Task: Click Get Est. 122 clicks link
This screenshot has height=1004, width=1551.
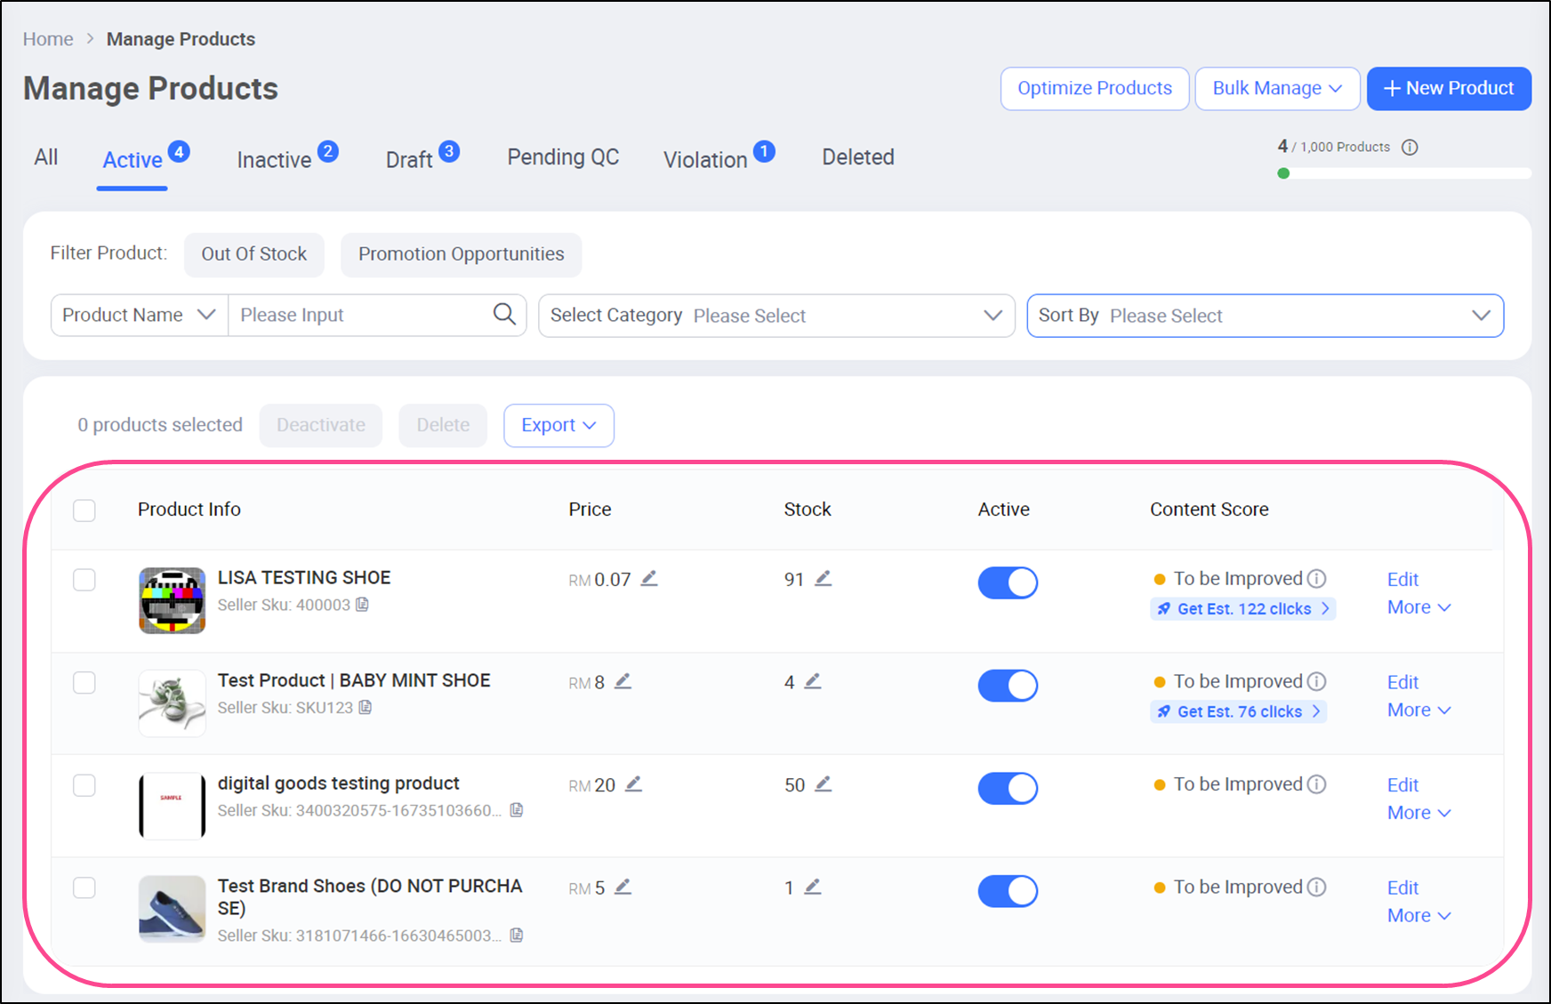Action: point(1243,609)
